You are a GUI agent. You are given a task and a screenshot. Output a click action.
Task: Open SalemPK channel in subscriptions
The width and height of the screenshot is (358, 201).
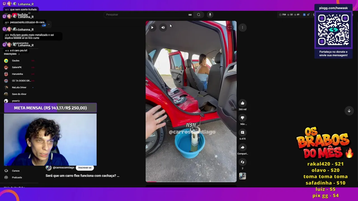(17, 67)
